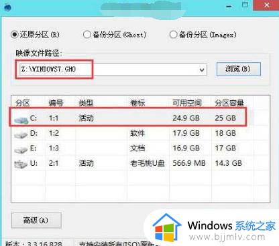Select the 还原分区 (R) radio button

point(15,35)
